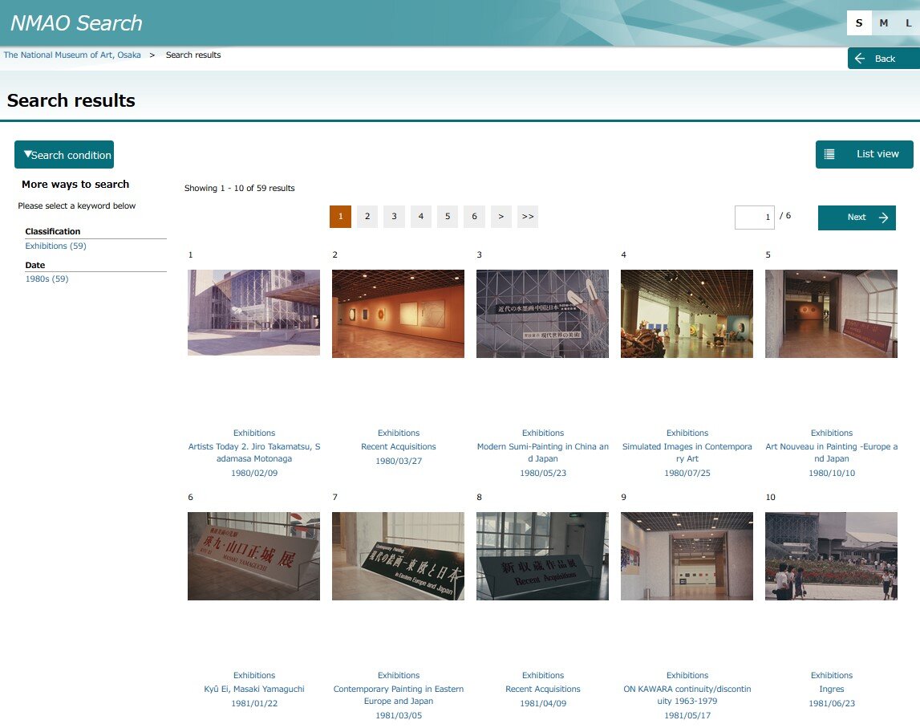Click the date 1981/05/17
This screenshot has height=728, width=920.
[687, 715]
